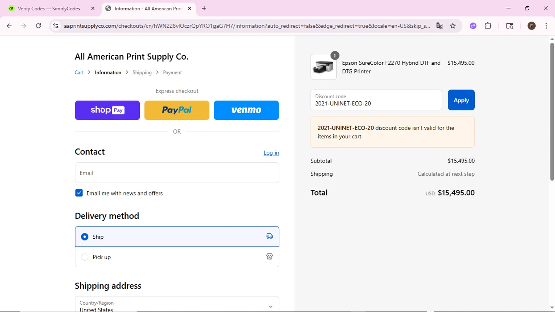
Task: Open the Extensions puzzle icon
Action: click(488, 26)
